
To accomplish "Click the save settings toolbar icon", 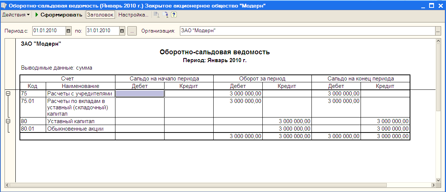I will pyautogui.click(x=165, y=15).
